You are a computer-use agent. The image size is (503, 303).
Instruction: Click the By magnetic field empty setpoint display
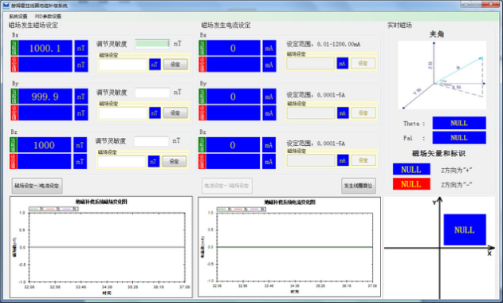click(45, 113)
